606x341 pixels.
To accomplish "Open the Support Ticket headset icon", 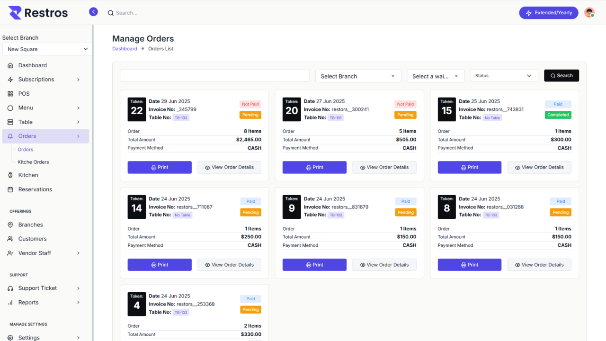I will point(10,288).
